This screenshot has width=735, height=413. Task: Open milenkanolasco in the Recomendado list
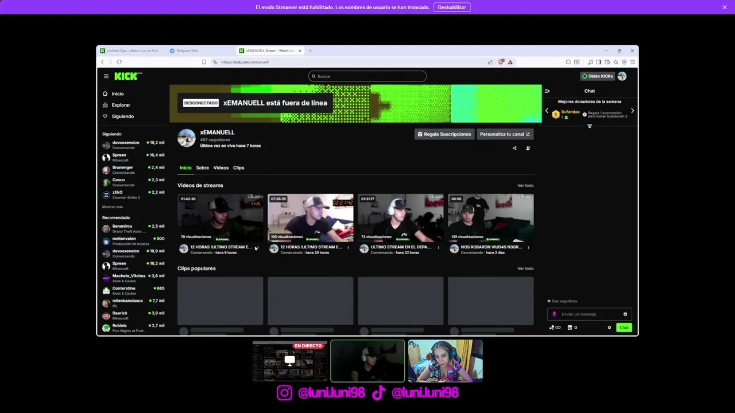133,303
